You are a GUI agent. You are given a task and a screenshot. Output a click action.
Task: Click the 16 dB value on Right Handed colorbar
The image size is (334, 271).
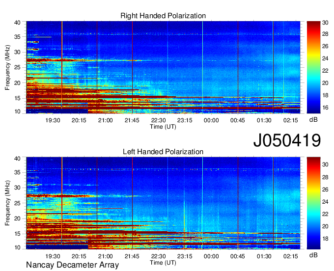[325, 108]
